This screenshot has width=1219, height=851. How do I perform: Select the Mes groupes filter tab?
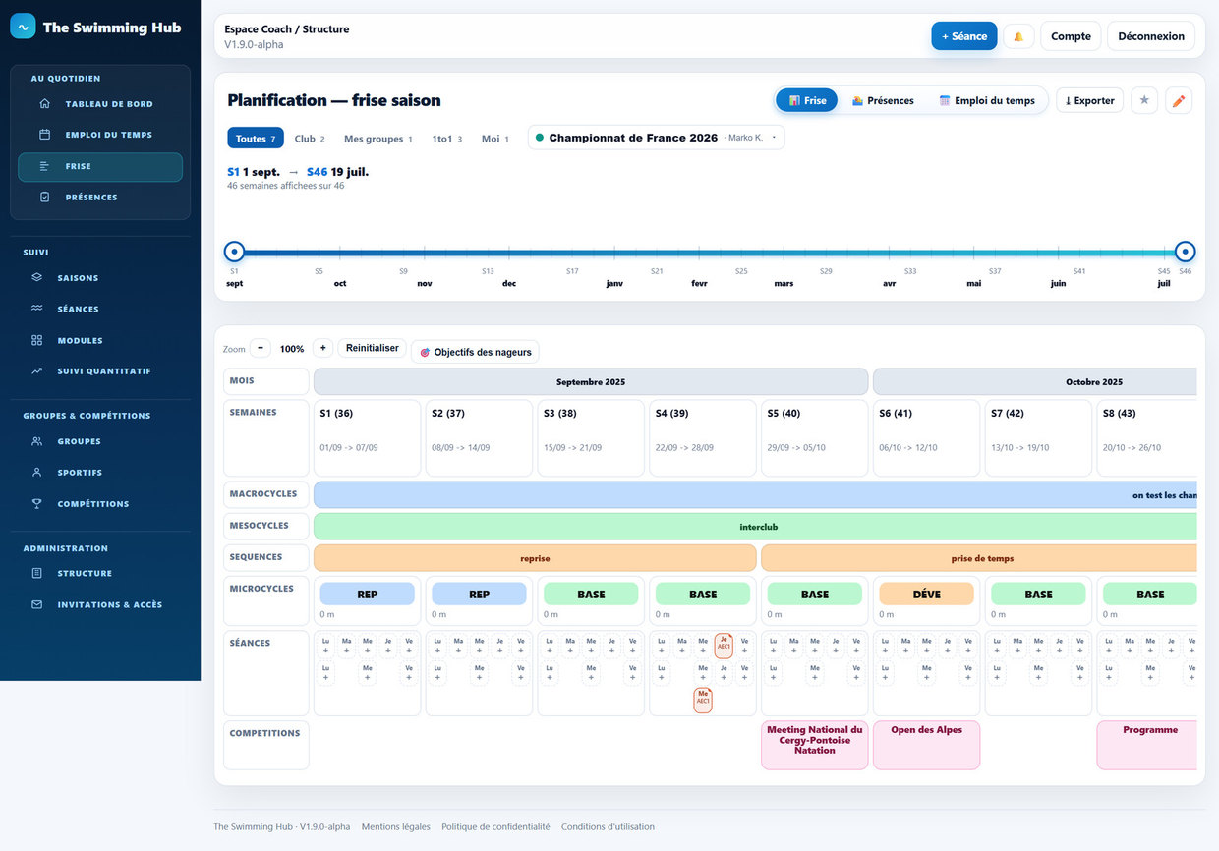(x=378, y=139)
